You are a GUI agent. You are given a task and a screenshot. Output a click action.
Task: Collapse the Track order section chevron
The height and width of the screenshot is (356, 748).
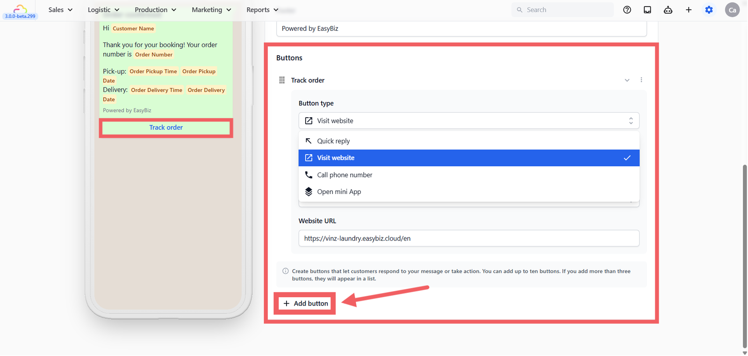pyautogui.click(x=627, y=80)
